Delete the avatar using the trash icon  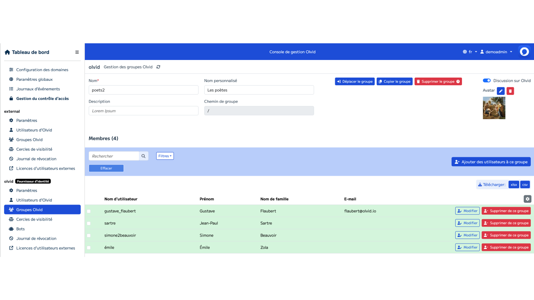pos(510,91)
